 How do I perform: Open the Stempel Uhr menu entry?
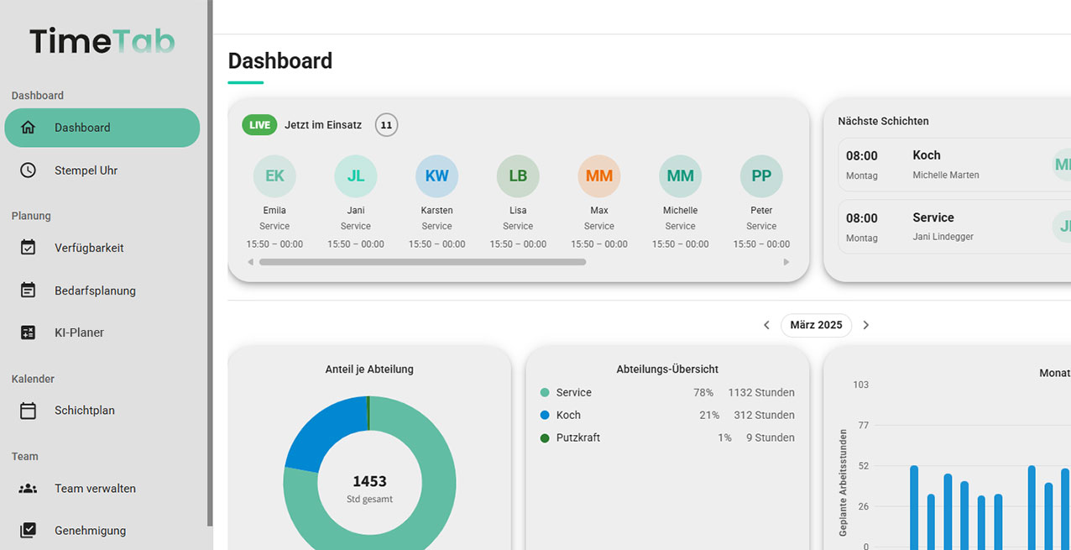pos(86,170)
